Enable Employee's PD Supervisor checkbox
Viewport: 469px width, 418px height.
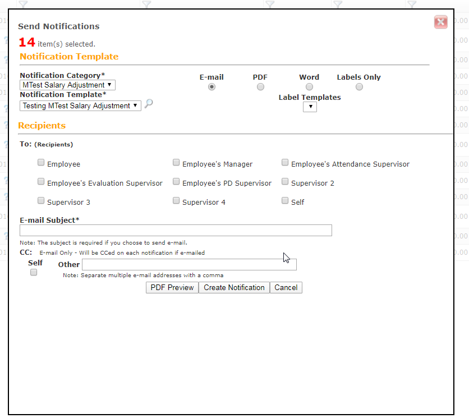click(x=176, y=182)
